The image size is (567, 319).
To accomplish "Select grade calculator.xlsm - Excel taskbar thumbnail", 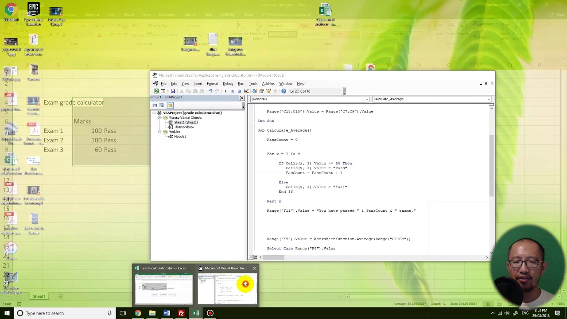I will click(x=163, y=284).
